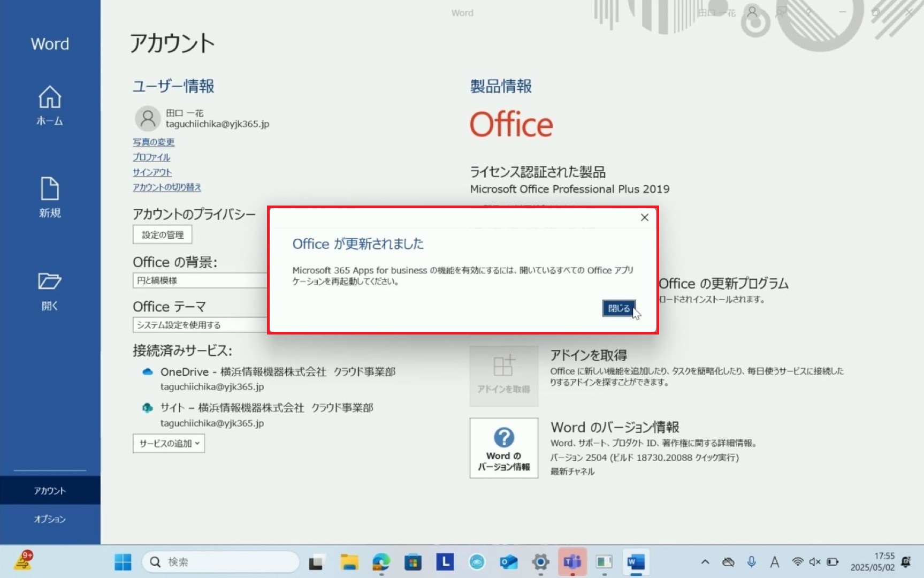The image size is (924, 578).
Task: Click the Open folder icon in sidebar
Action: pyautogui.click(x=49, y=281)
